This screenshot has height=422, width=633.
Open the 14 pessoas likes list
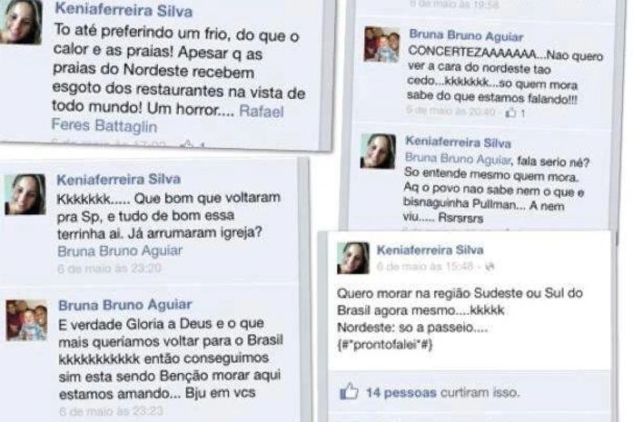401,392
